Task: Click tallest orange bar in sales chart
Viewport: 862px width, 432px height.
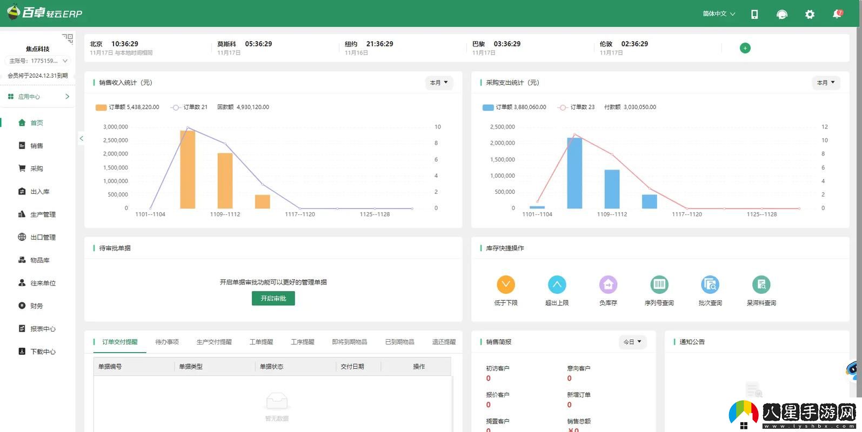Action: coord(188,169)
